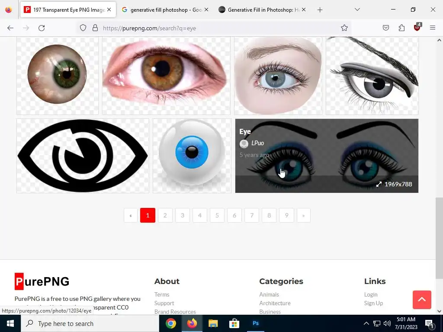Open File Explorer from the taskbar
Screen dimensions: 443x332
[213, 323]
